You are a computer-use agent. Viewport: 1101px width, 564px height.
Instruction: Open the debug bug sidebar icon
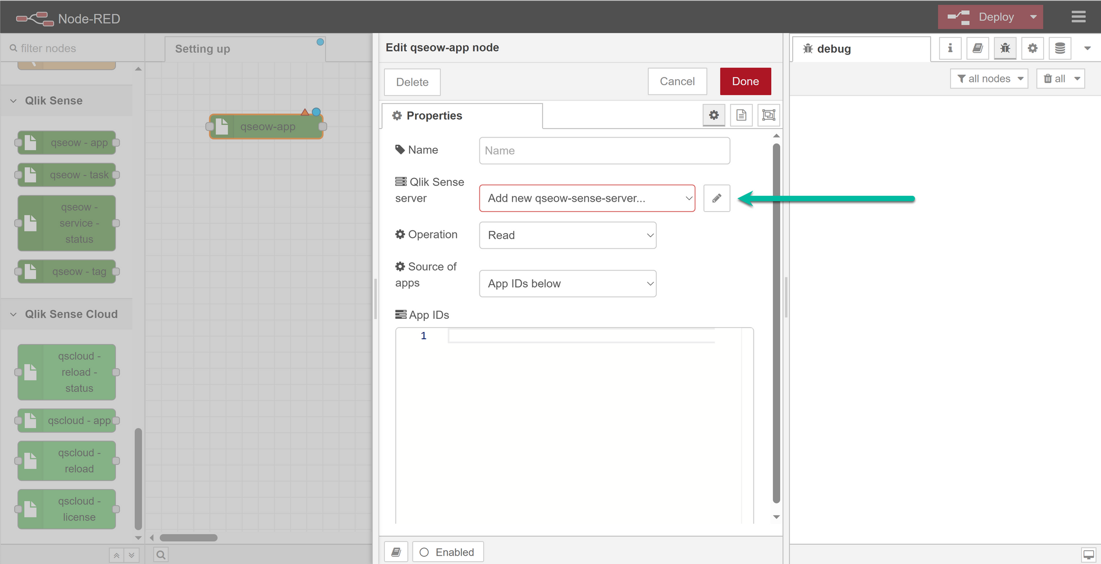click(1005, 48)
